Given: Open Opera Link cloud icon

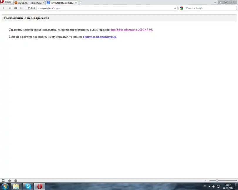Looking at the screenshot, I should (x=9, y=180).
